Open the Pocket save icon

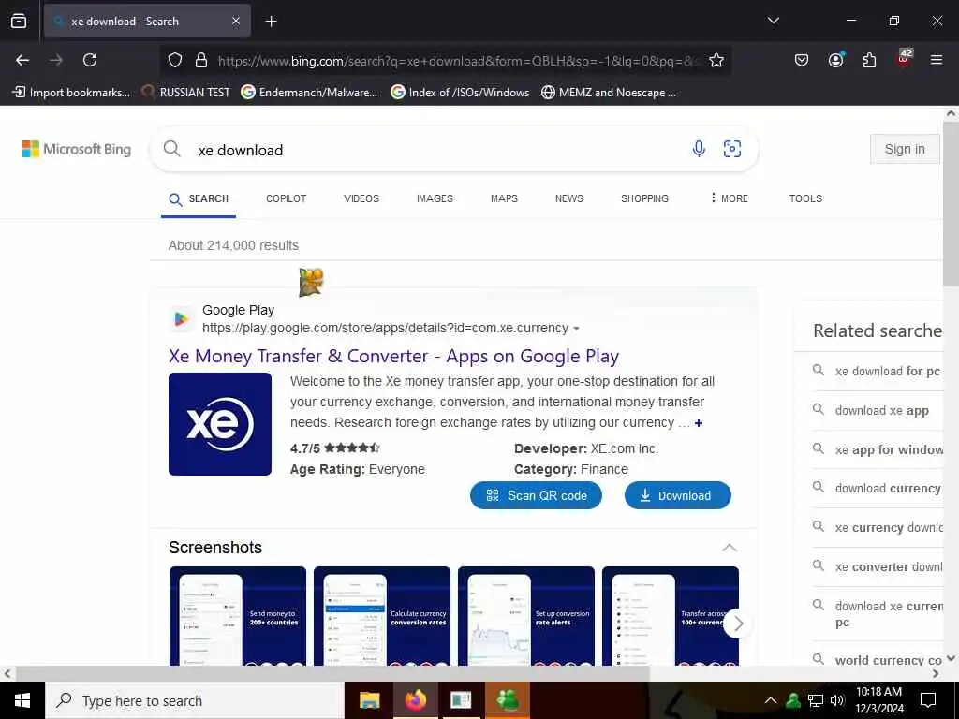(802, 60)
